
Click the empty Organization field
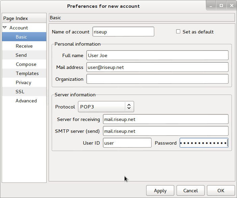point(157,79)
